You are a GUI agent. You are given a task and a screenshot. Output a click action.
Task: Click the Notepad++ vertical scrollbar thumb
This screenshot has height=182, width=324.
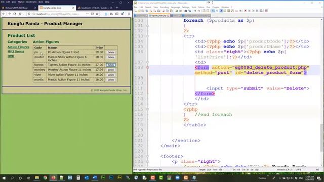(322, 138)
